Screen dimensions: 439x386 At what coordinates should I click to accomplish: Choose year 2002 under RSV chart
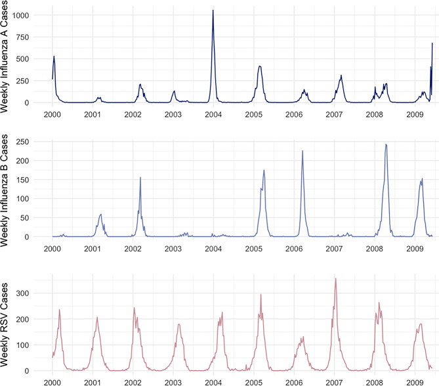click(x=133, y=383)
